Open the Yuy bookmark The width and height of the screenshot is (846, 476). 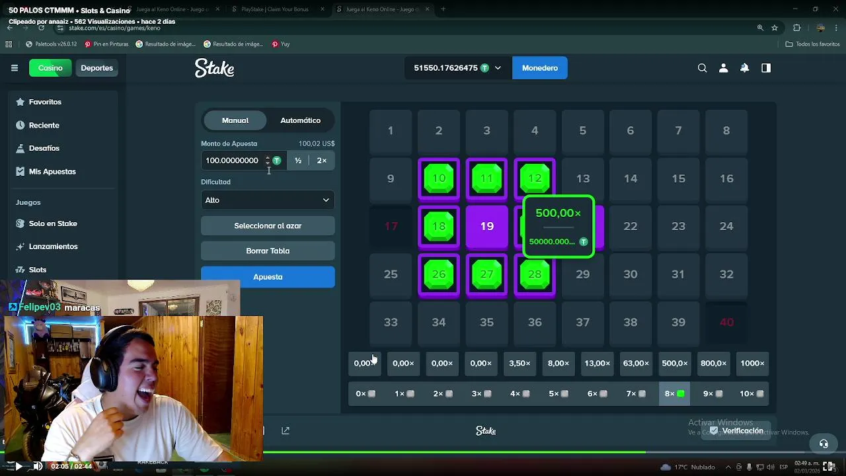click(x=281, y=44)
